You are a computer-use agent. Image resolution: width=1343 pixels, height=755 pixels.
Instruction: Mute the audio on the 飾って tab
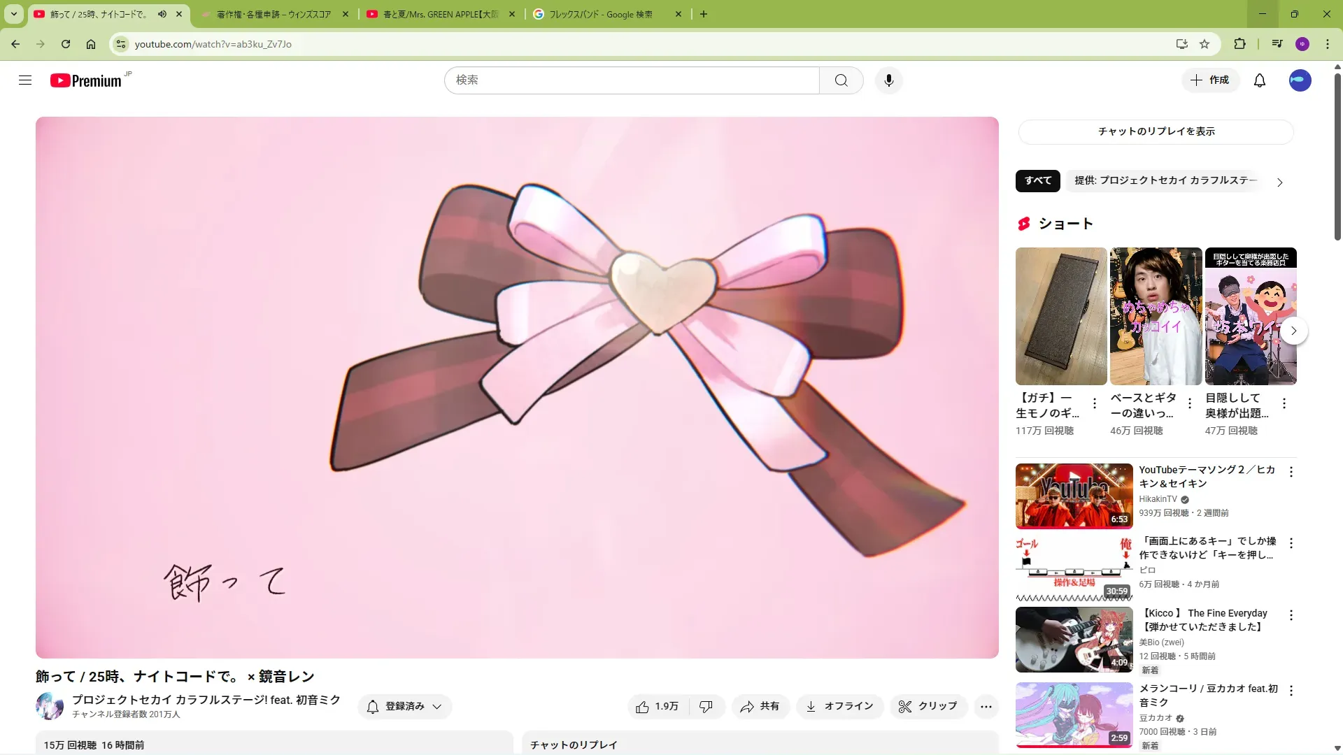tap(162, 14)
